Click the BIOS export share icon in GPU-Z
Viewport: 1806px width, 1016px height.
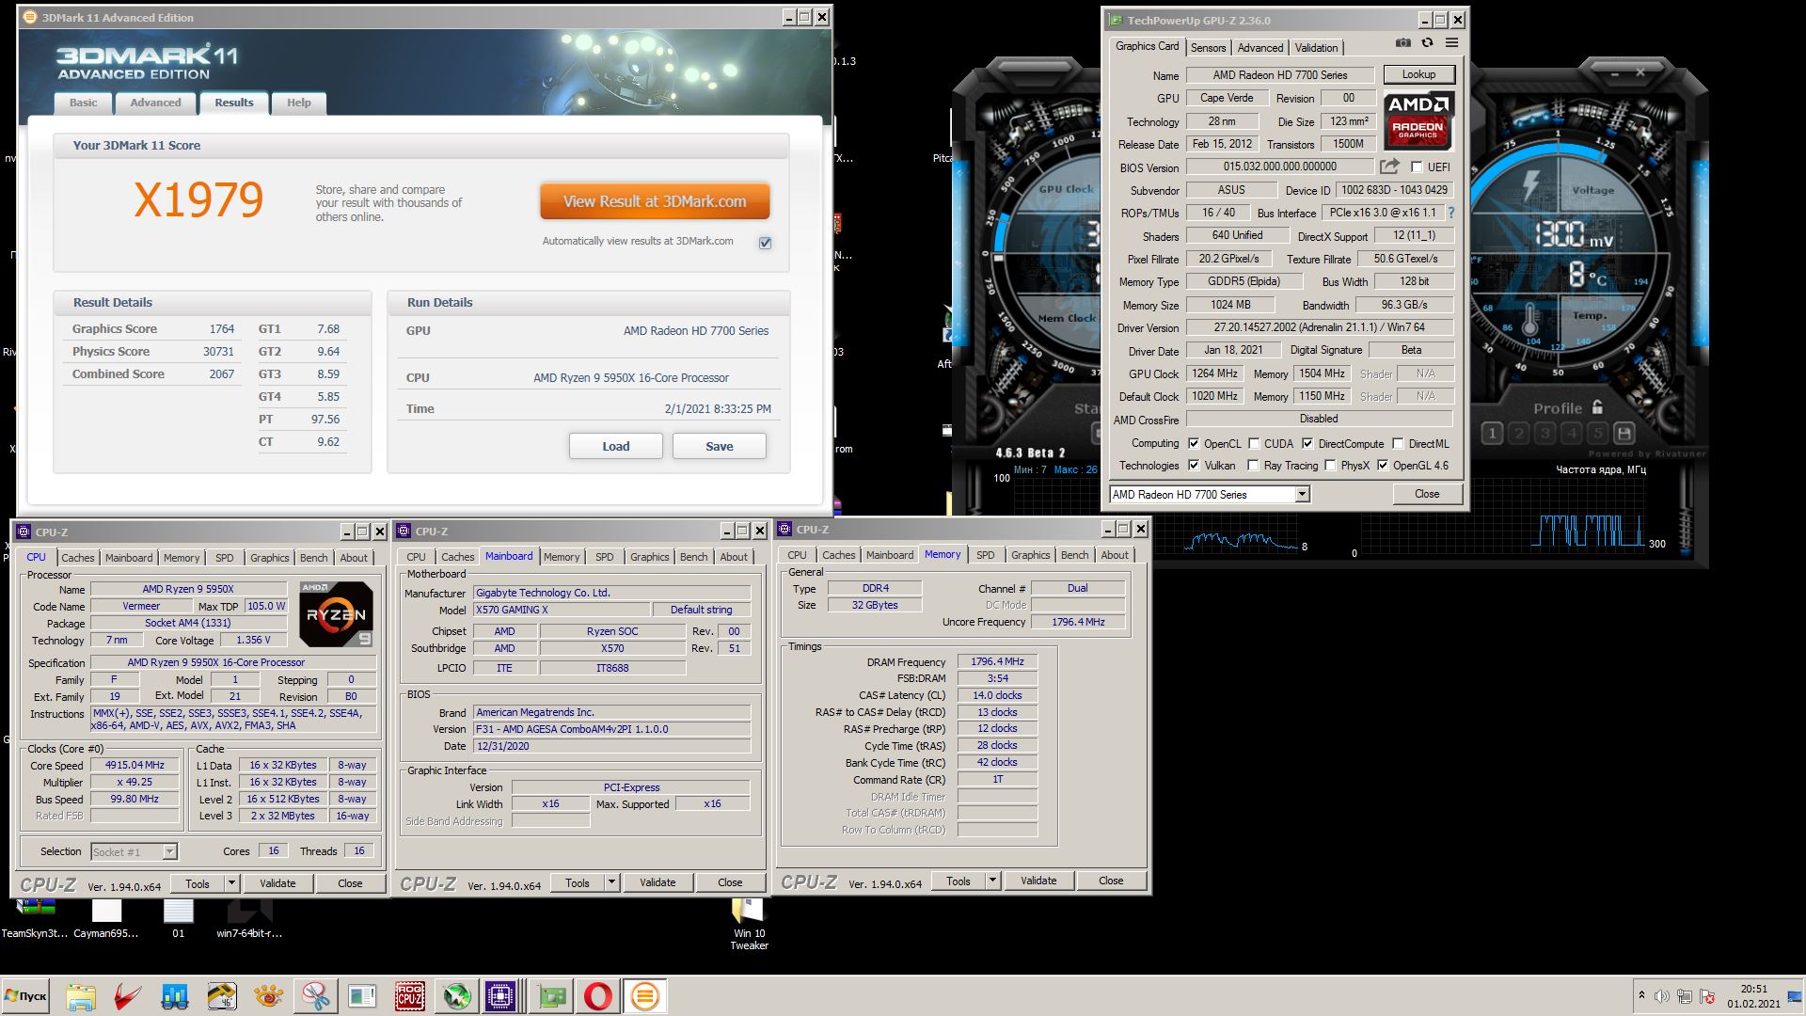(1389, 167)
